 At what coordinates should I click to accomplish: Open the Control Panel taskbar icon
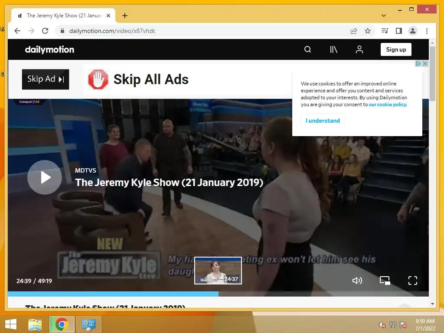[x=88, y=324]
